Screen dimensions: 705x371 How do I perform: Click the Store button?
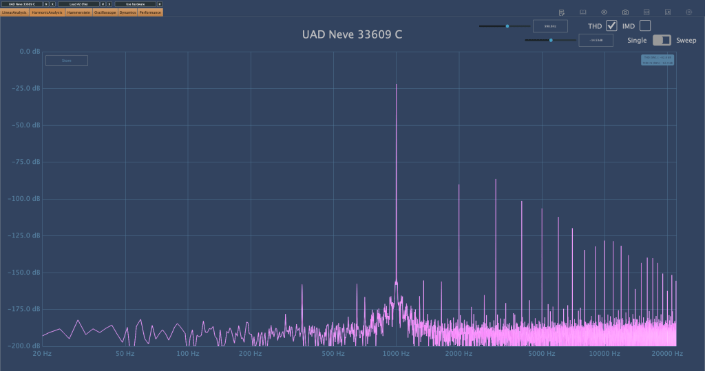[x=67, y=61]
